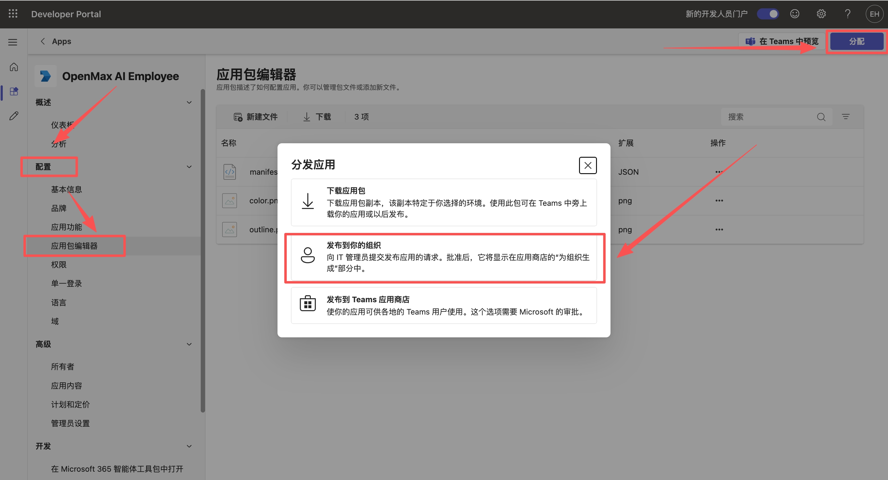This screenshot has height=480, width=888.
Task: Open 语言 page
Action: [x=59, y=302]
